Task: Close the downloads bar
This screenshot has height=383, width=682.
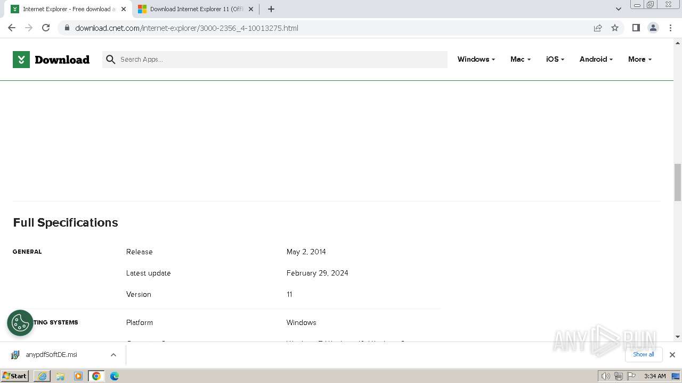Action: point(672,355)
